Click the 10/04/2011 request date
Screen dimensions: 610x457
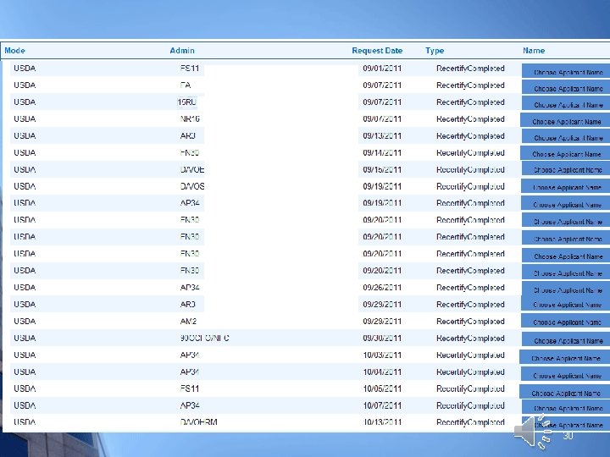pos(382,372)
